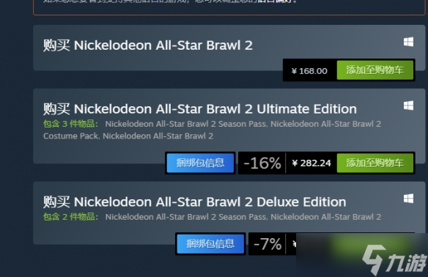Image resolution: width=428 pixels, height=277 pixels.
Task: Click the -16% discount badge
Action: click(x=262, y=163)
